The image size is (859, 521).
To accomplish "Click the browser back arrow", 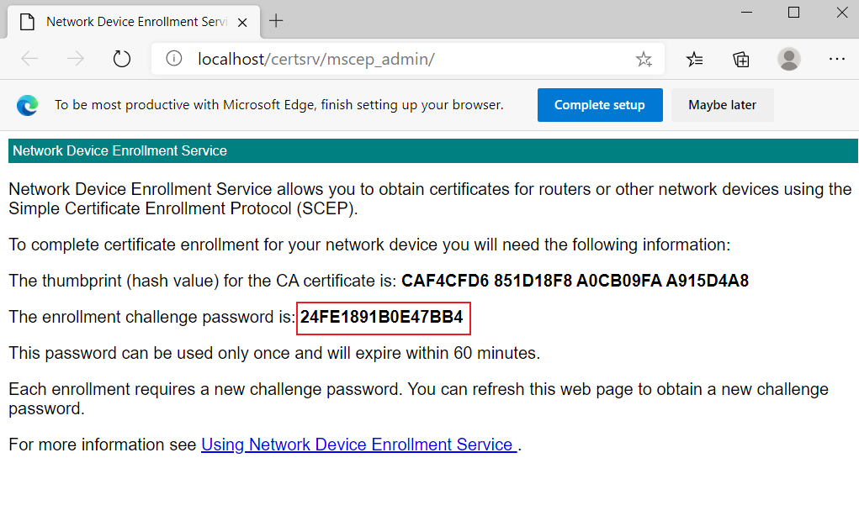I will [29, 59].
